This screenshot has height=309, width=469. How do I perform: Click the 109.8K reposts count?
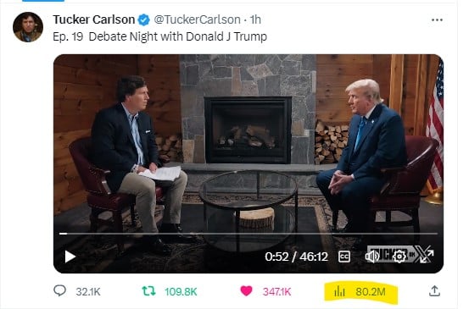[x=181, y=291]
